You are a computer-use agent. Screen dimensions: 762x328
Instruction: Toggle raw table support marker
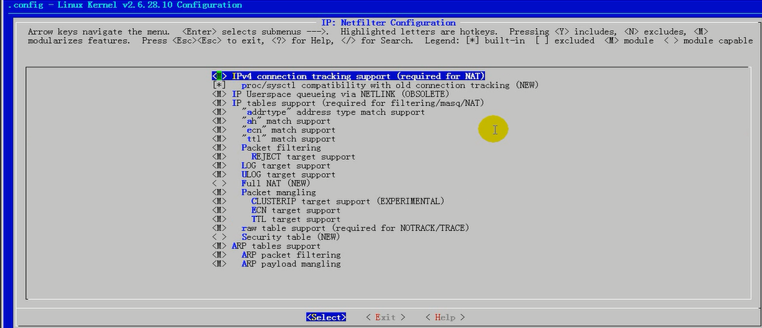tap(219, 228)
